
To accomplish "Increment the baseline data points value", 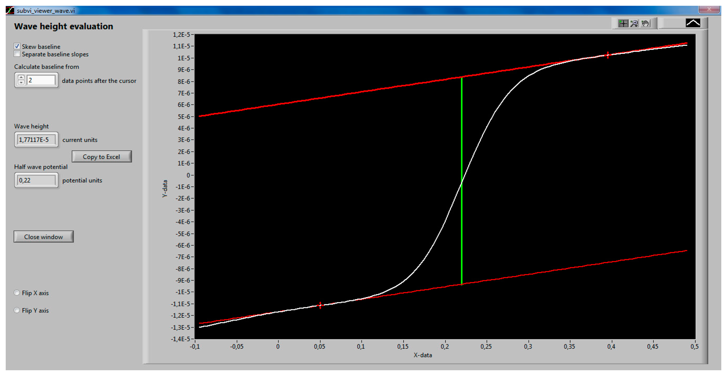I will (x=21, y=78).
